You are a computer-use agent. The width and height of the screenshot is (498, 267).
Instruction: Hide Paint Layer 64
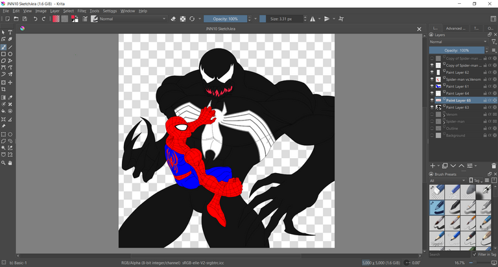point(432,93)
